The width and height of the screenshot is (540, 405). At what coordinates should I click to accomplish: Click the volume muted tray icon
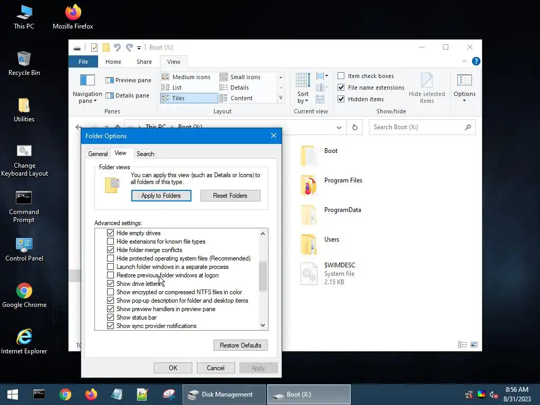[x=494, y=394]
